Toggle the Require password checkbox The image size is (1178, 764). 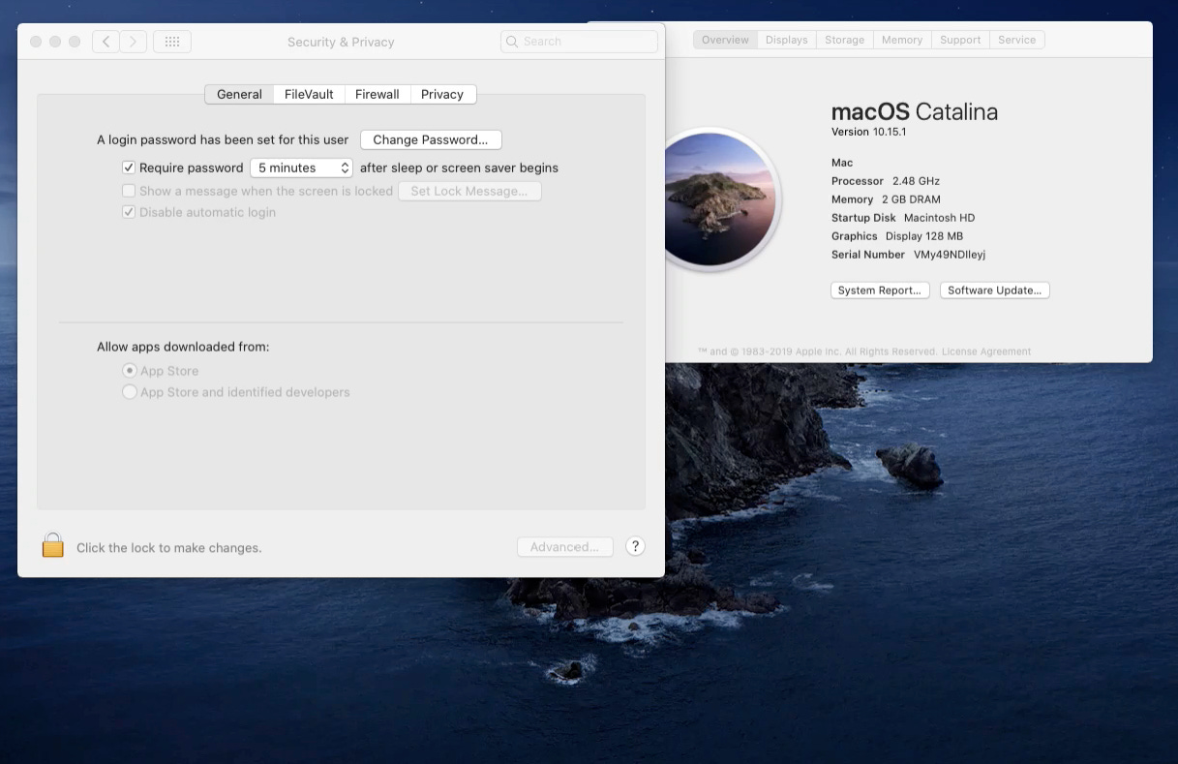pyautogui.click(x=129, y=168)
